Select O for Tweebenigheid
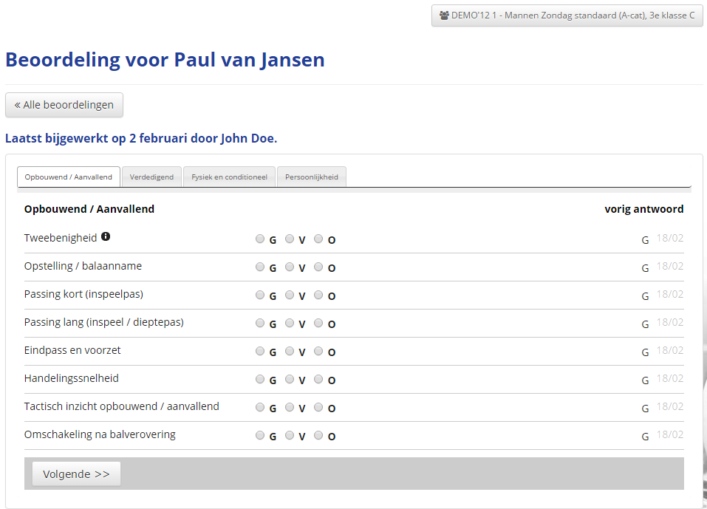Image resolution: width=707 pixels, height=509 pixels. coord(318,239)
